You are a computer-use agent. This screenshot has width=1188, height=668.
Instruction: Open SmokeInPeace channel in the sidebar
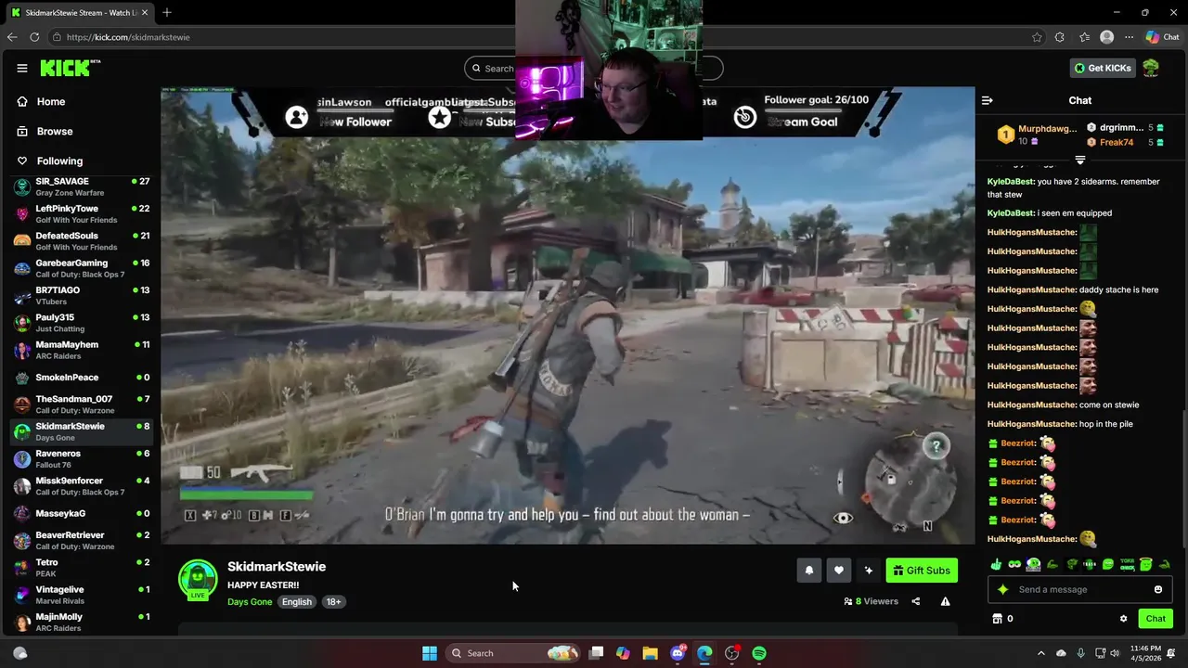(x=80, y=378)
